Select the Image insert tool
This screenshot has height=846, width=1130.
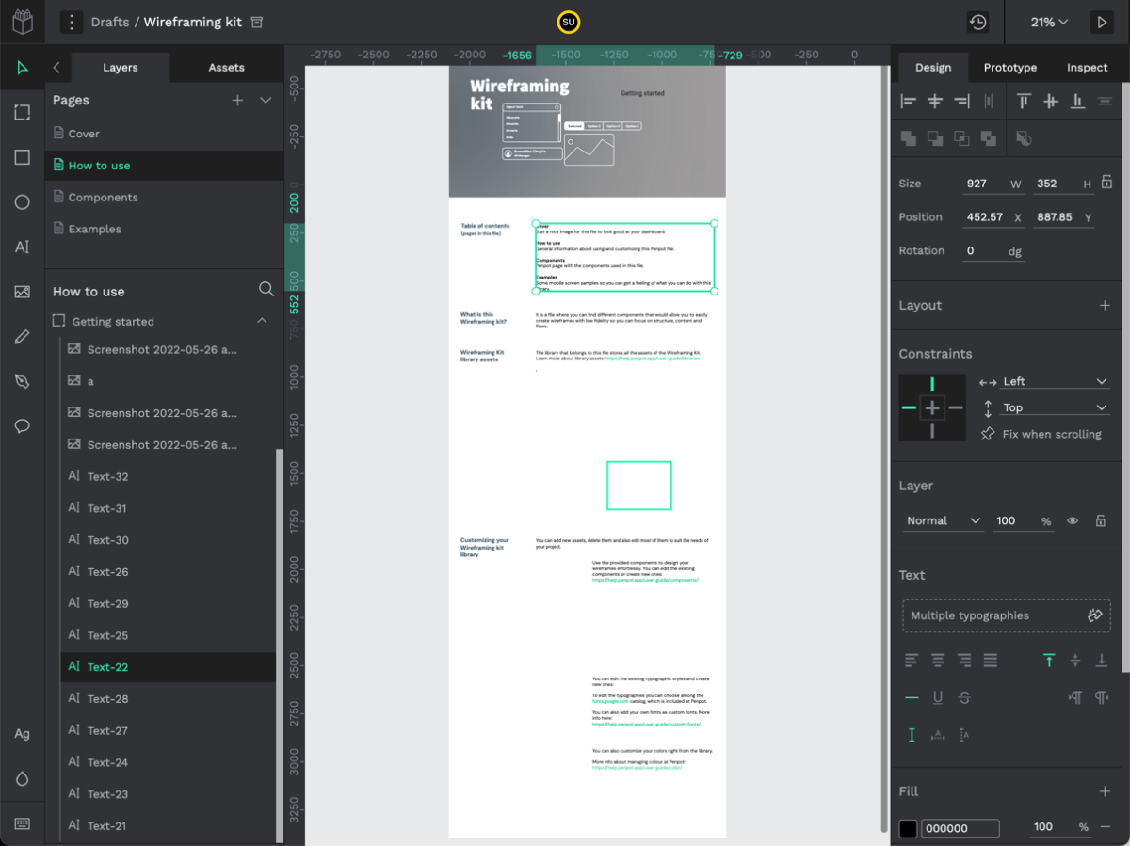(23, 292)
